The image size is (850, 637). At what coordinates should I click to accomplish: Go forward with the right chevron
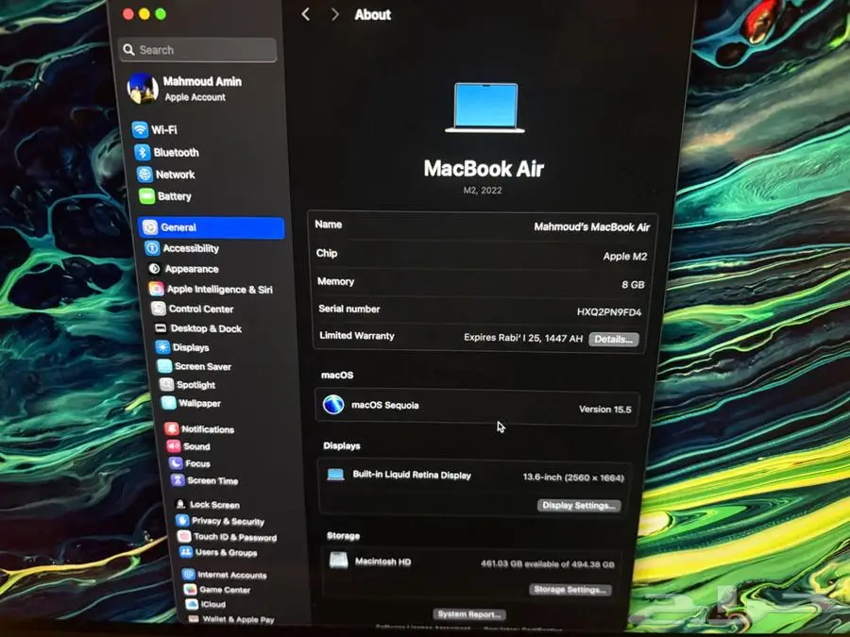click(x=334, y=14)
